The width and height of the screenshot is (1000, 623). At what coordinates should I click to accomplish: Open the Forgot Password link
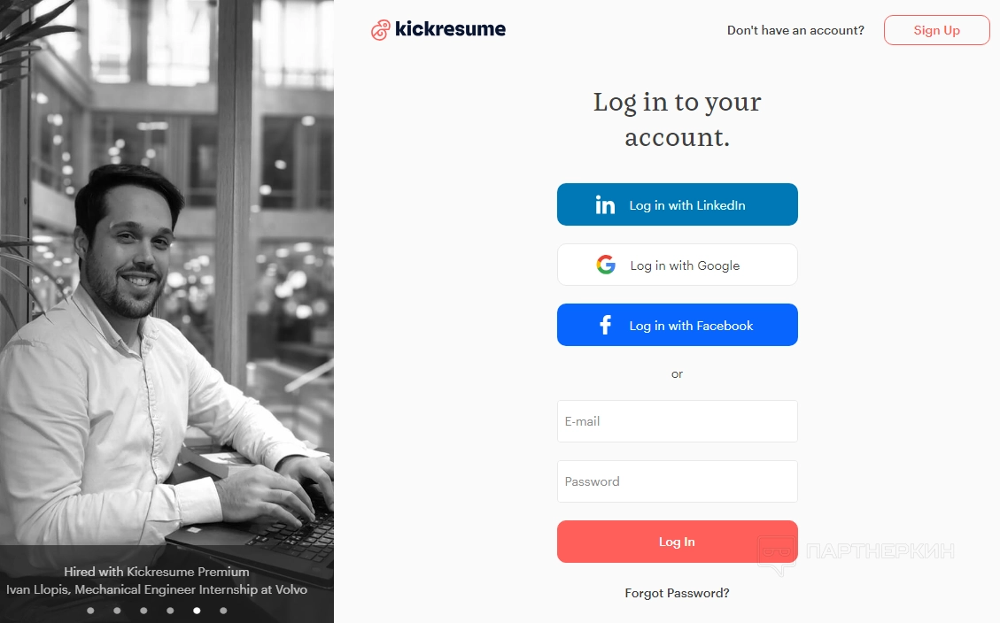pos(677,593)
